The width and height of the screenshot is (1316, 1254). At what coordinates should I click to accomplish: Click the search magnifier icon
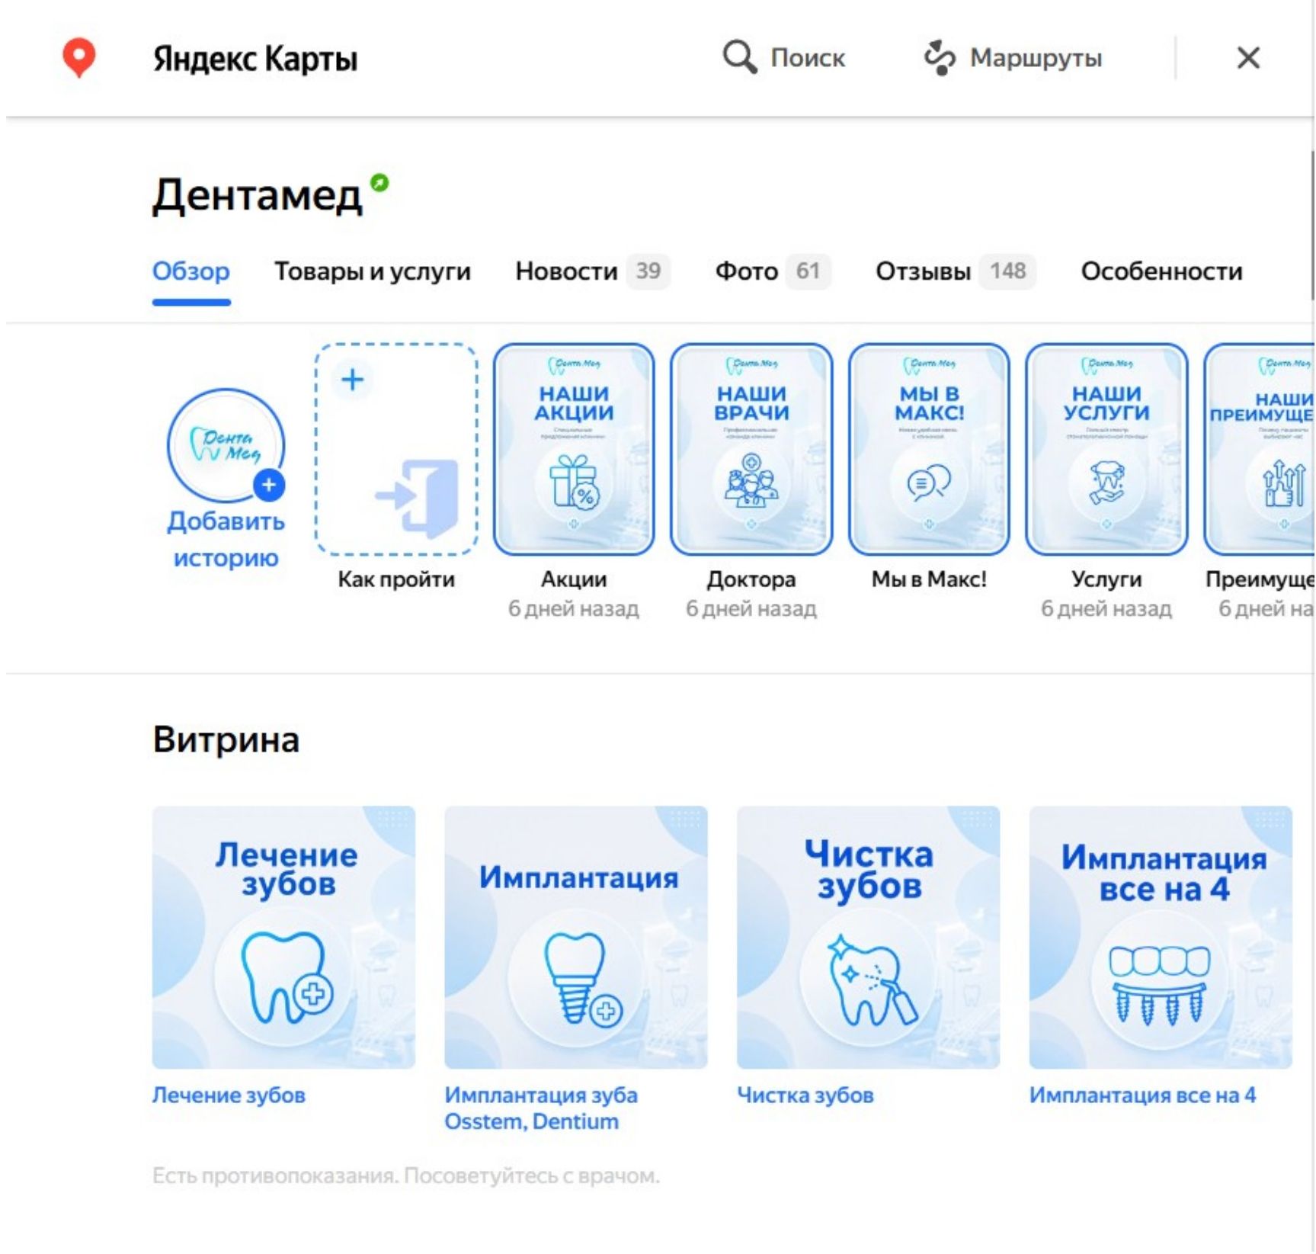tap(739, 57)
